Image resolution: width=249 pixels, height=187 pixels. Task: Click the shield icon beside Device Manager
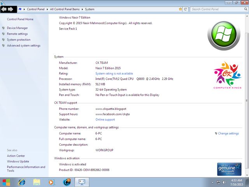[4, 28]
